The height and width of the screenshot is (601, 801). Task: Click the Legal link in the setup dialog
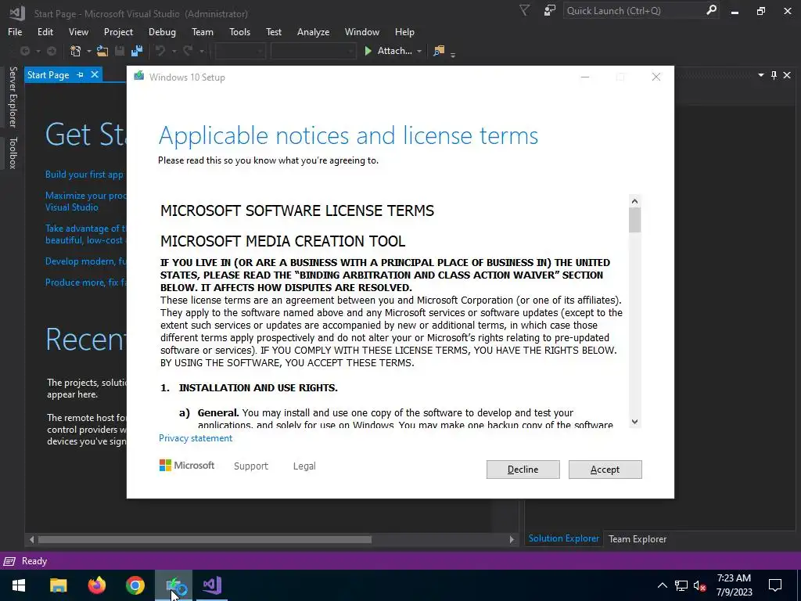(x=304, y=466)
